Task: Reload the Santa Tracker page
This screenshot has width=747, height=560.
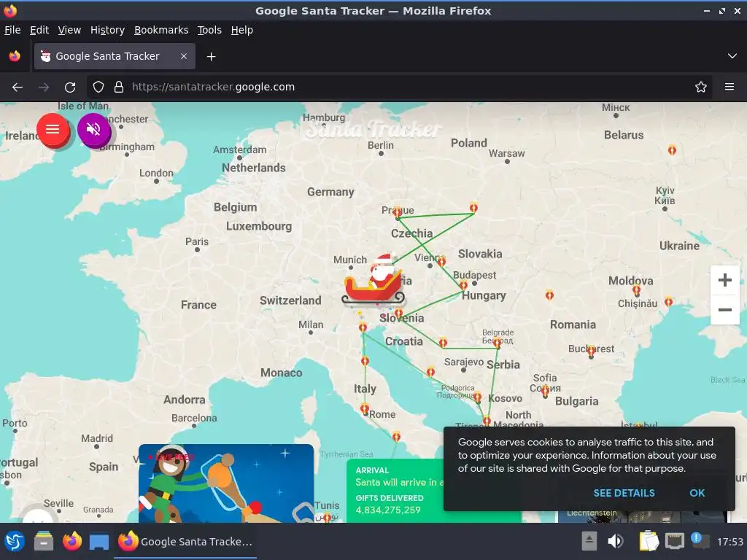Action: [x=70, y=87]
